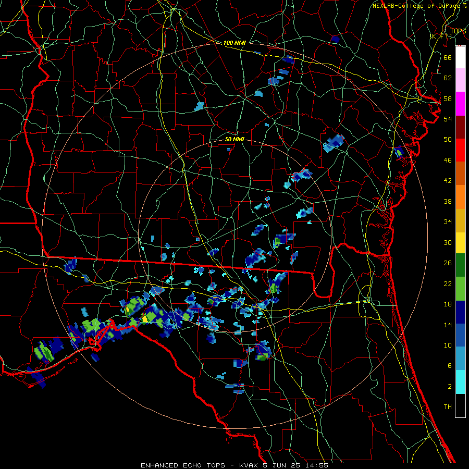Click the legend value '14'
The image size is (469, 469).
coord(448,325)
